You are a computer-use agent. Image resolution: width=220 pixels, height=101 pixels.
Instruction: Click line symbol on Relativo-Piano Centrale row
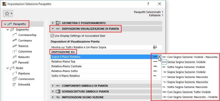point(155,66)
